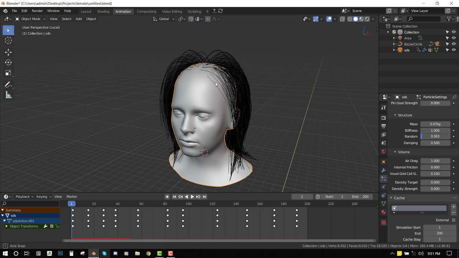Switch to the Shading workspace tab
The height and width of the screenshot is (258, 459).
tap(103, 11)
